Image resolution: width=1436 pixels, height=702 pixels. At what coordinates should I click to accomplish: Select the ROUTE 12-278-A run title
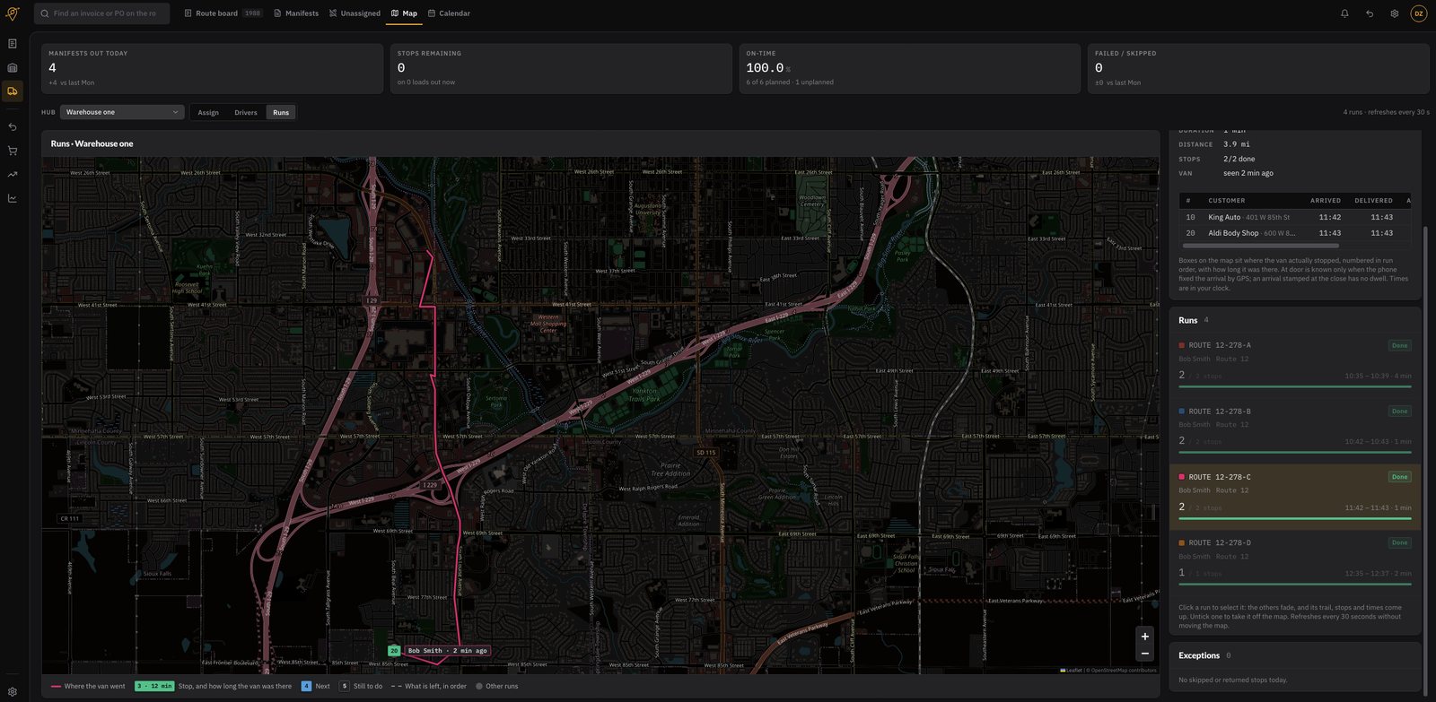click(1220, 345)
